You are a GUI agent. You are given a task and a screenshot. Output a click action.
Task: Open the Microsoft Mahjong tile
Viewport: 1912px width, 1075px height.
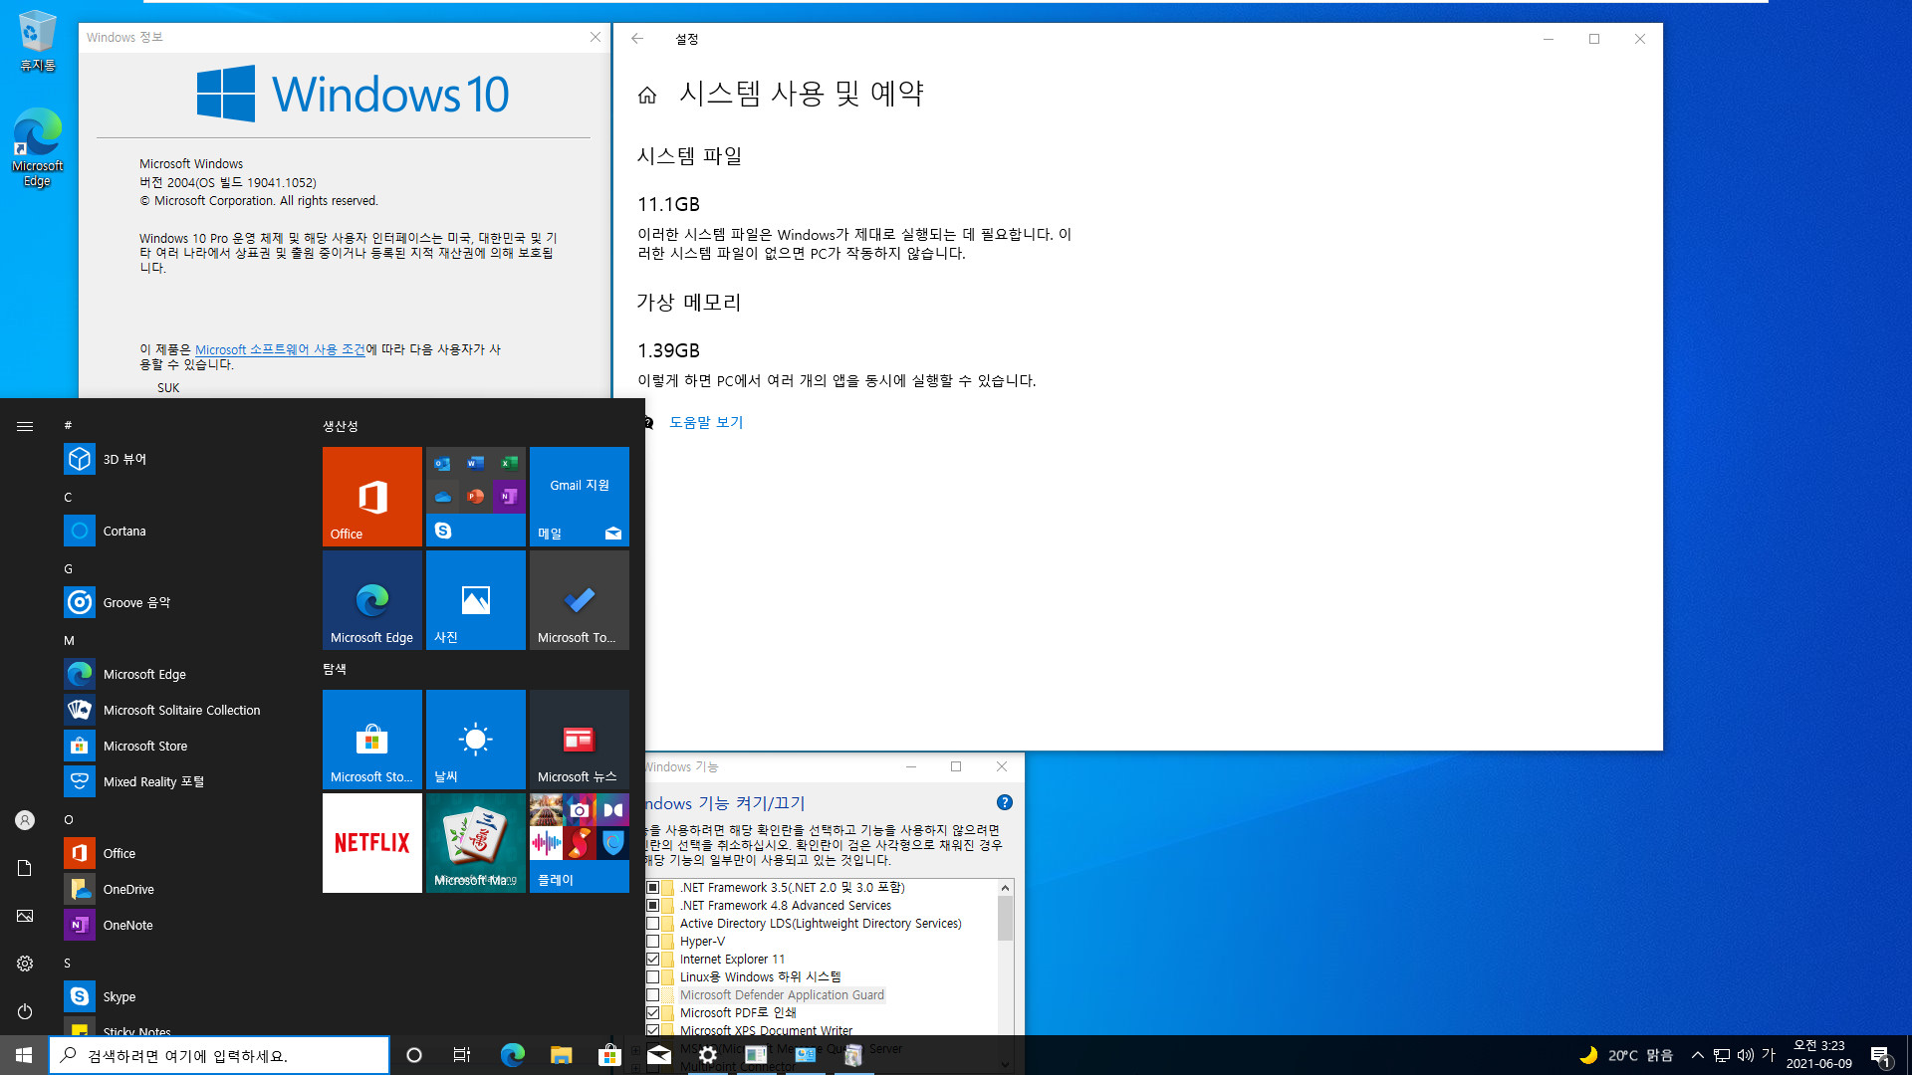tap(476, 843)
